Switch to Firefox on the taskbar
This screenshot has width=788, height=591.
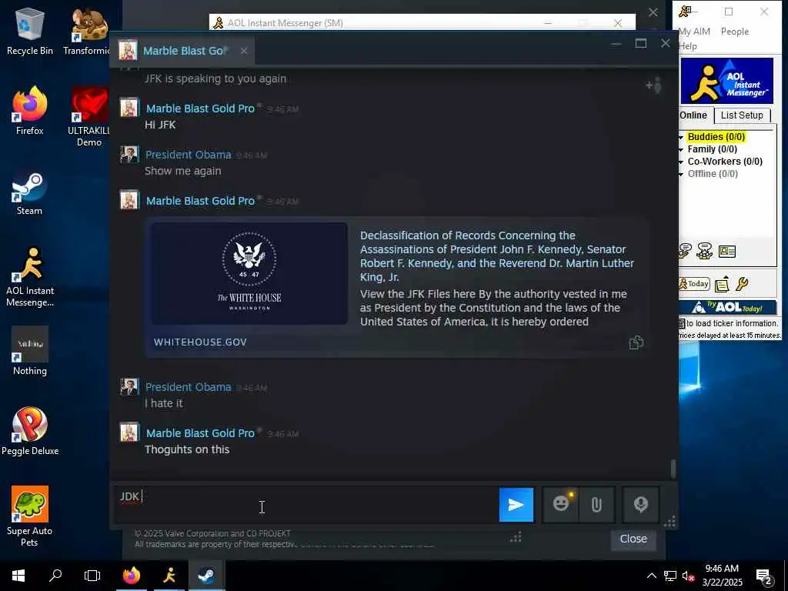pyautogui.click(x=132, y=576)
